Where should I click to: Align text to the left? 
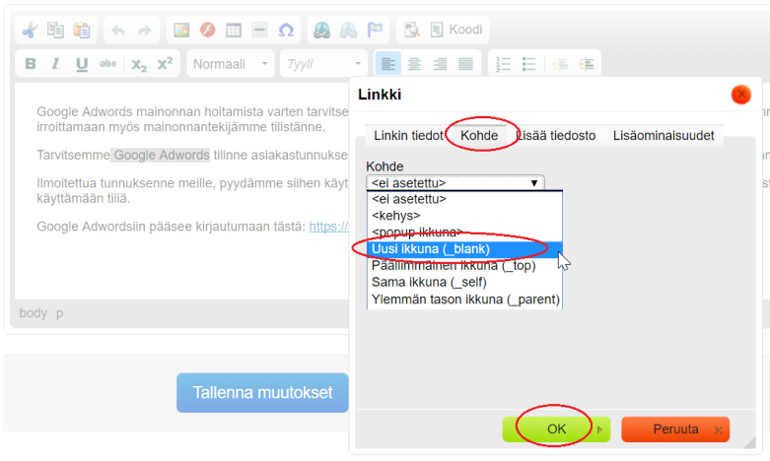click(388, 64)
